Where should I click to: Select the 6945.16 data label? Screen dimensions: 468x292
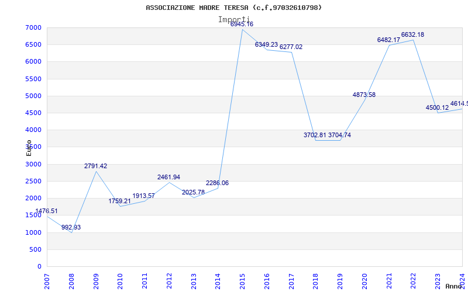click(242, 24)
